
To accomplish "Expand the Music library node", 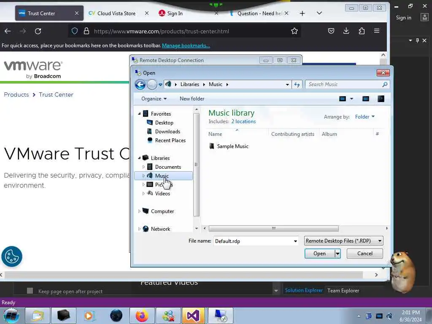I will point(143,176).
